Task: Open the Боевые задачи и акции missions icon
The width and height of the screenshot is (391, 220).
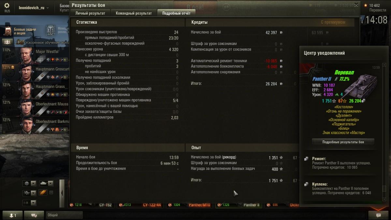Action: pyautogui.click(x=8, y=31)
